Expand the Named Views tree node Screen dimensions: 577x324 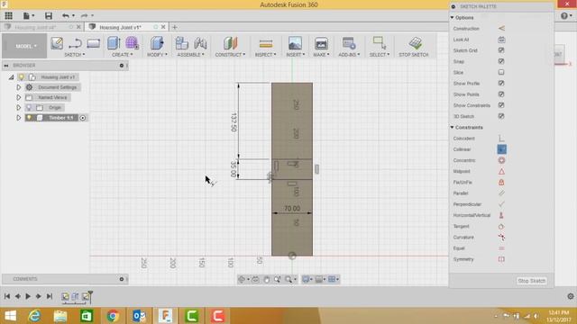[x=18, y=97]
